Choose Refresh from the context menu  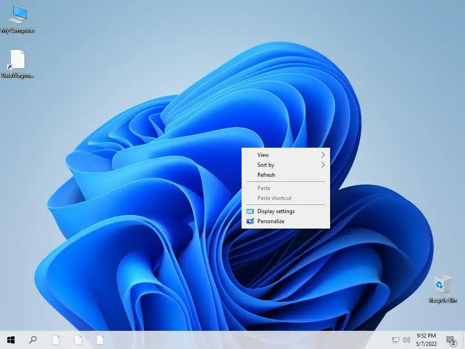click(x=286, y=175)
